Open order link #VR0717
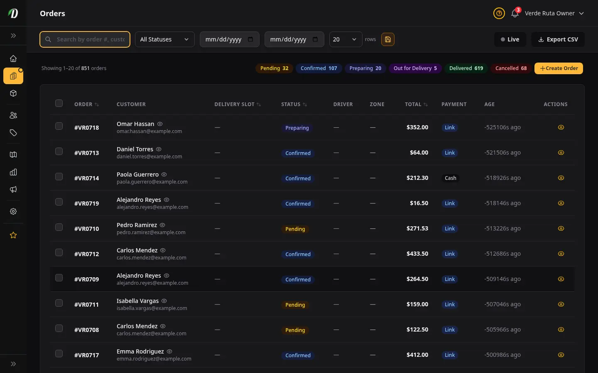The width and height of the screenshot is (598, 373). (x=86, y=355)
